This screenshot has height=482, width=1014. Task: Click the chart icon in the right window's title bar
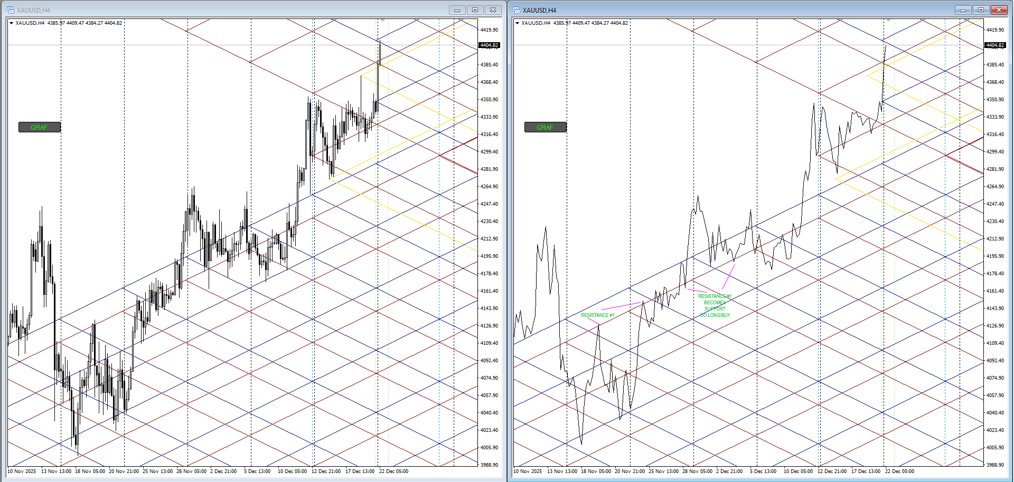point(517,10)
